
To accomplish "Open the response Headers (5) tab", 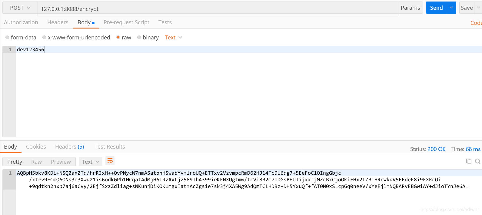I will coord(69,147).
